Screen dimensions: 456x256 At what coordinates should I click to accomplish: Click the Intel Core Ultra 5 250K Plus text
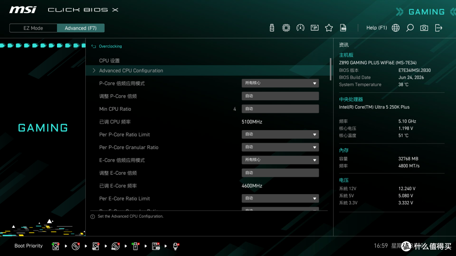coord(374,107)
